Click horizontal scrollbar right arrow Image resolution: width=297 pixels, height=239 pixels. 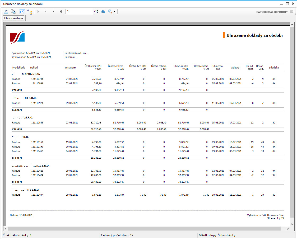pyautogui.click(x=287, y=228)
